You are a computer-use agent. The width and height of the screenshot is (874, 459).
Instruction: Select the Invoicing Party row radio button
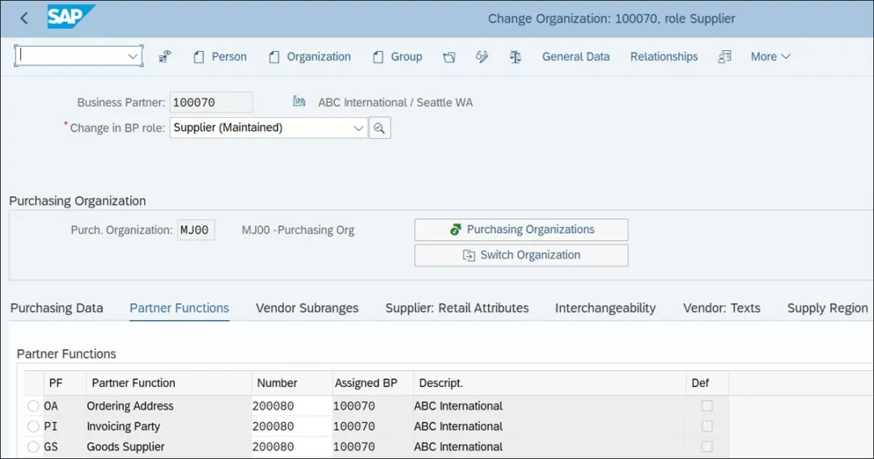click(x=33, y=426)
